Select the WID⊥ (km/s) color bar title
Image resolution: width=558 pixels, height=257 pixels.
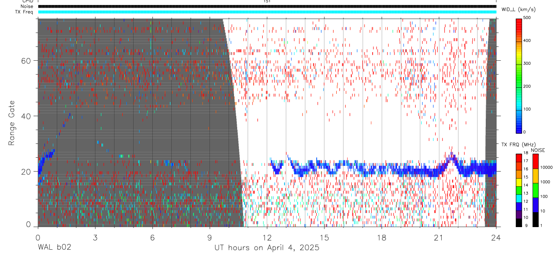pos(518,9)
